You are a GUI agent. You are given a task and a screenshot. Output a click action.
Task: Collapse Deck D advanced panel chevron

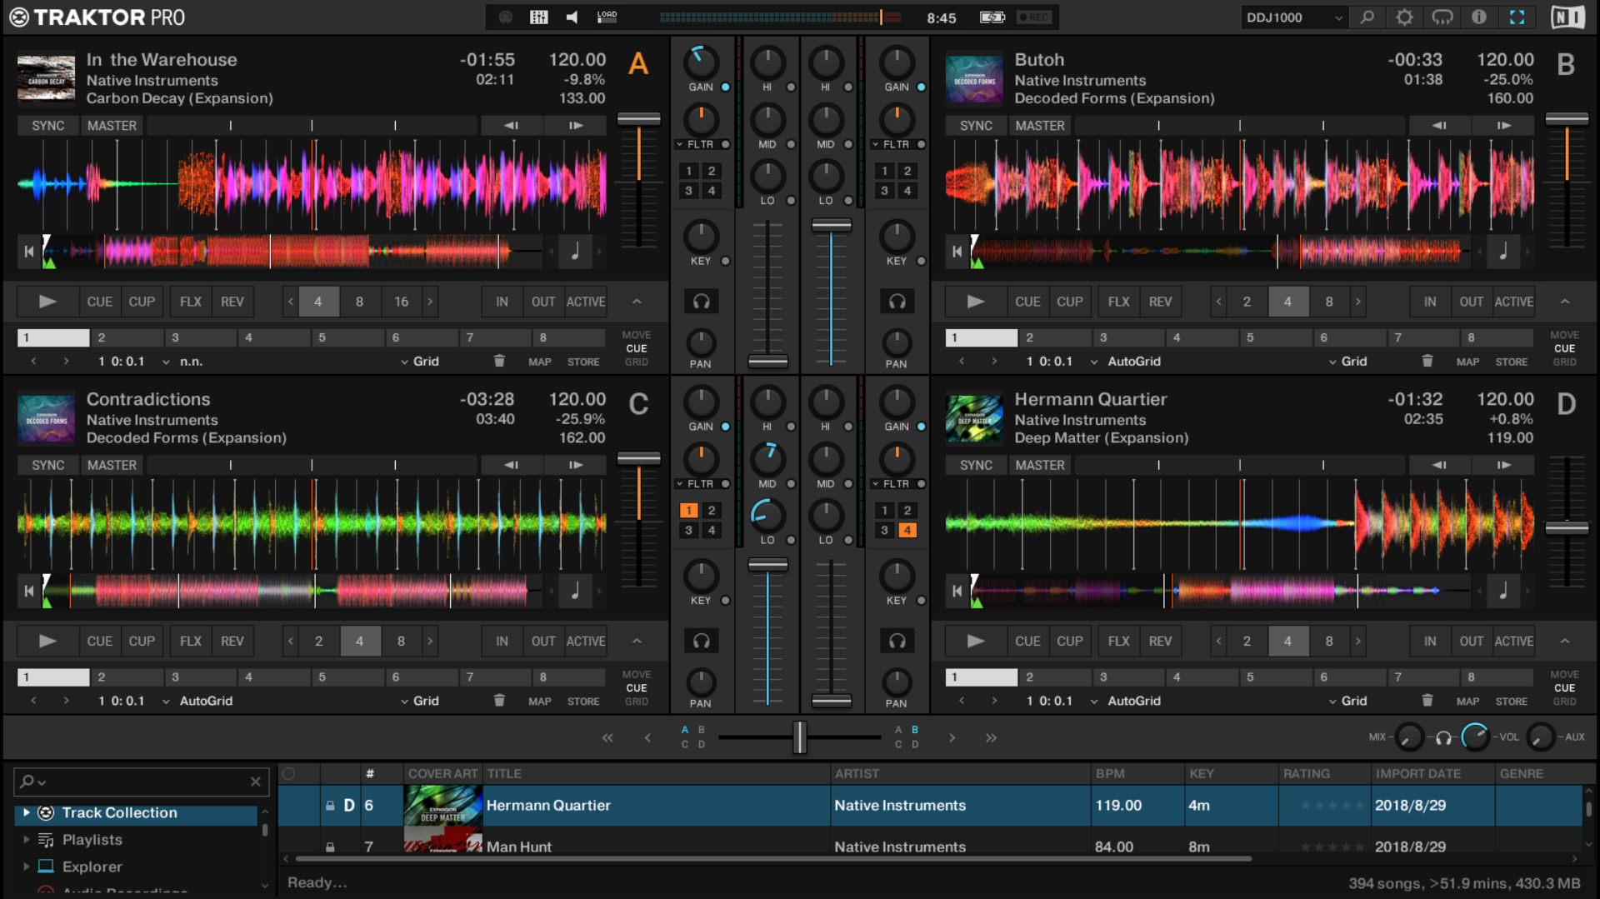(x=1565, y=641)
